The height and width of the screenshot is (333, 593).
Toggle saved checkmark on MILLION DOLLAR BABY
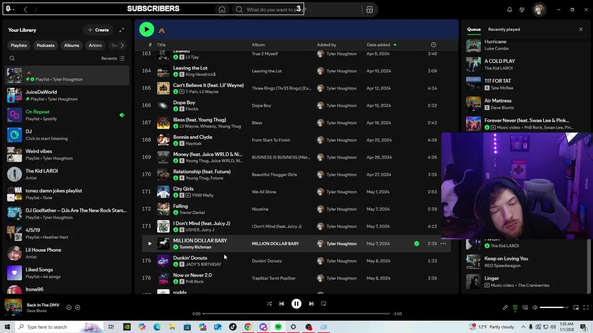coord(416,244)
